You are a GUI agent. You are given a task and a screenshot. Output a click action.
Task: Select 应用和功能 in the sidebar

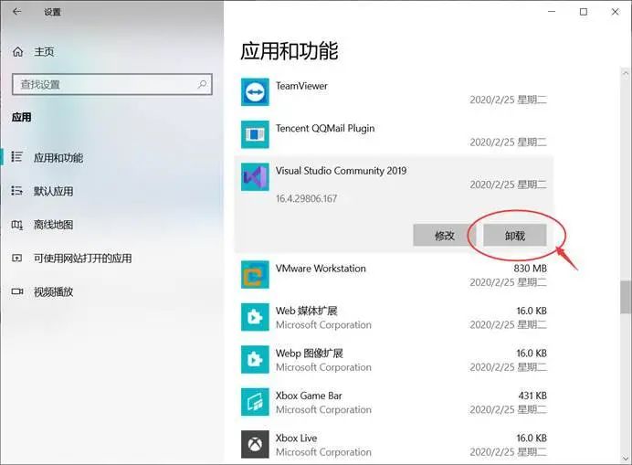tap(58, 157)
